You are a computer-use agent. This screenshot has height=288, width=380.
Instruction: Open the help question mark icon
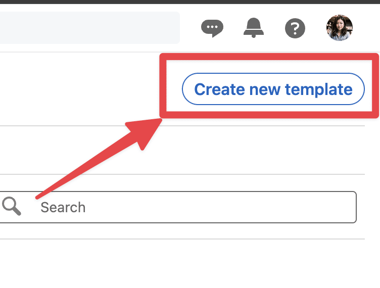pyautogui.click(x=295, y=28)
